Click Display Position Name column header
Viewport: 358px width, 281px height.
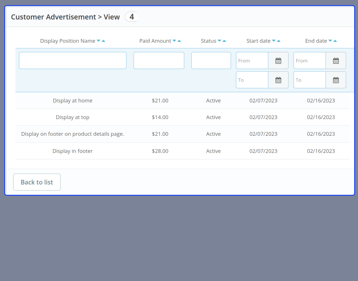67,41
